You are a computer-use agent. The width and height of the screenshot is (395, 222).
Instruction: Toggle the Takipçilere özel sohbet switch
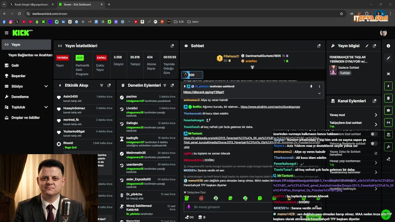tap(374, 134)
